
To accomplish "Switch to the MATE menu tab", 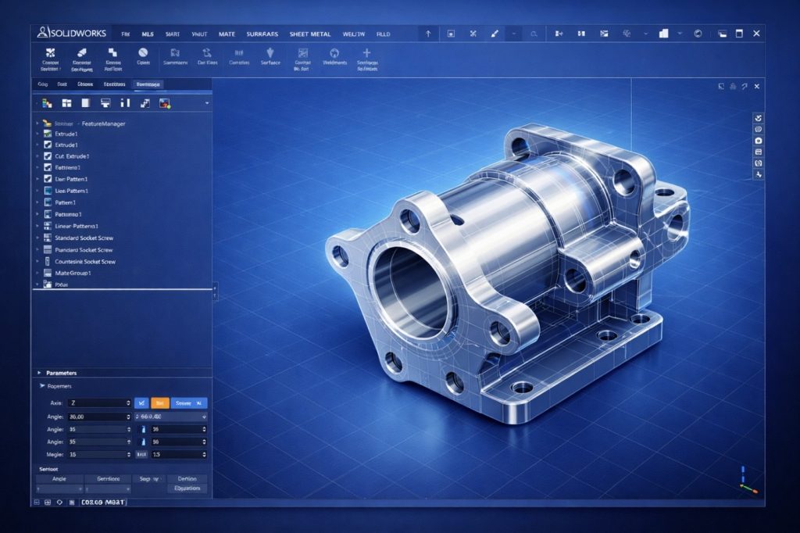I will 227,34.
